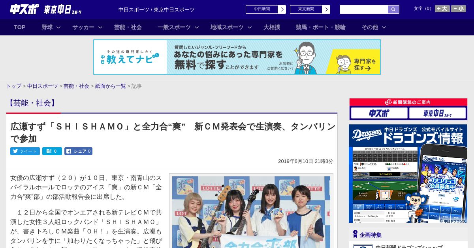Expand the 地域スポーツ dropdown chevron
This screenshot has width=474, height=248.
pyautogui.click(x=250, y=28)
